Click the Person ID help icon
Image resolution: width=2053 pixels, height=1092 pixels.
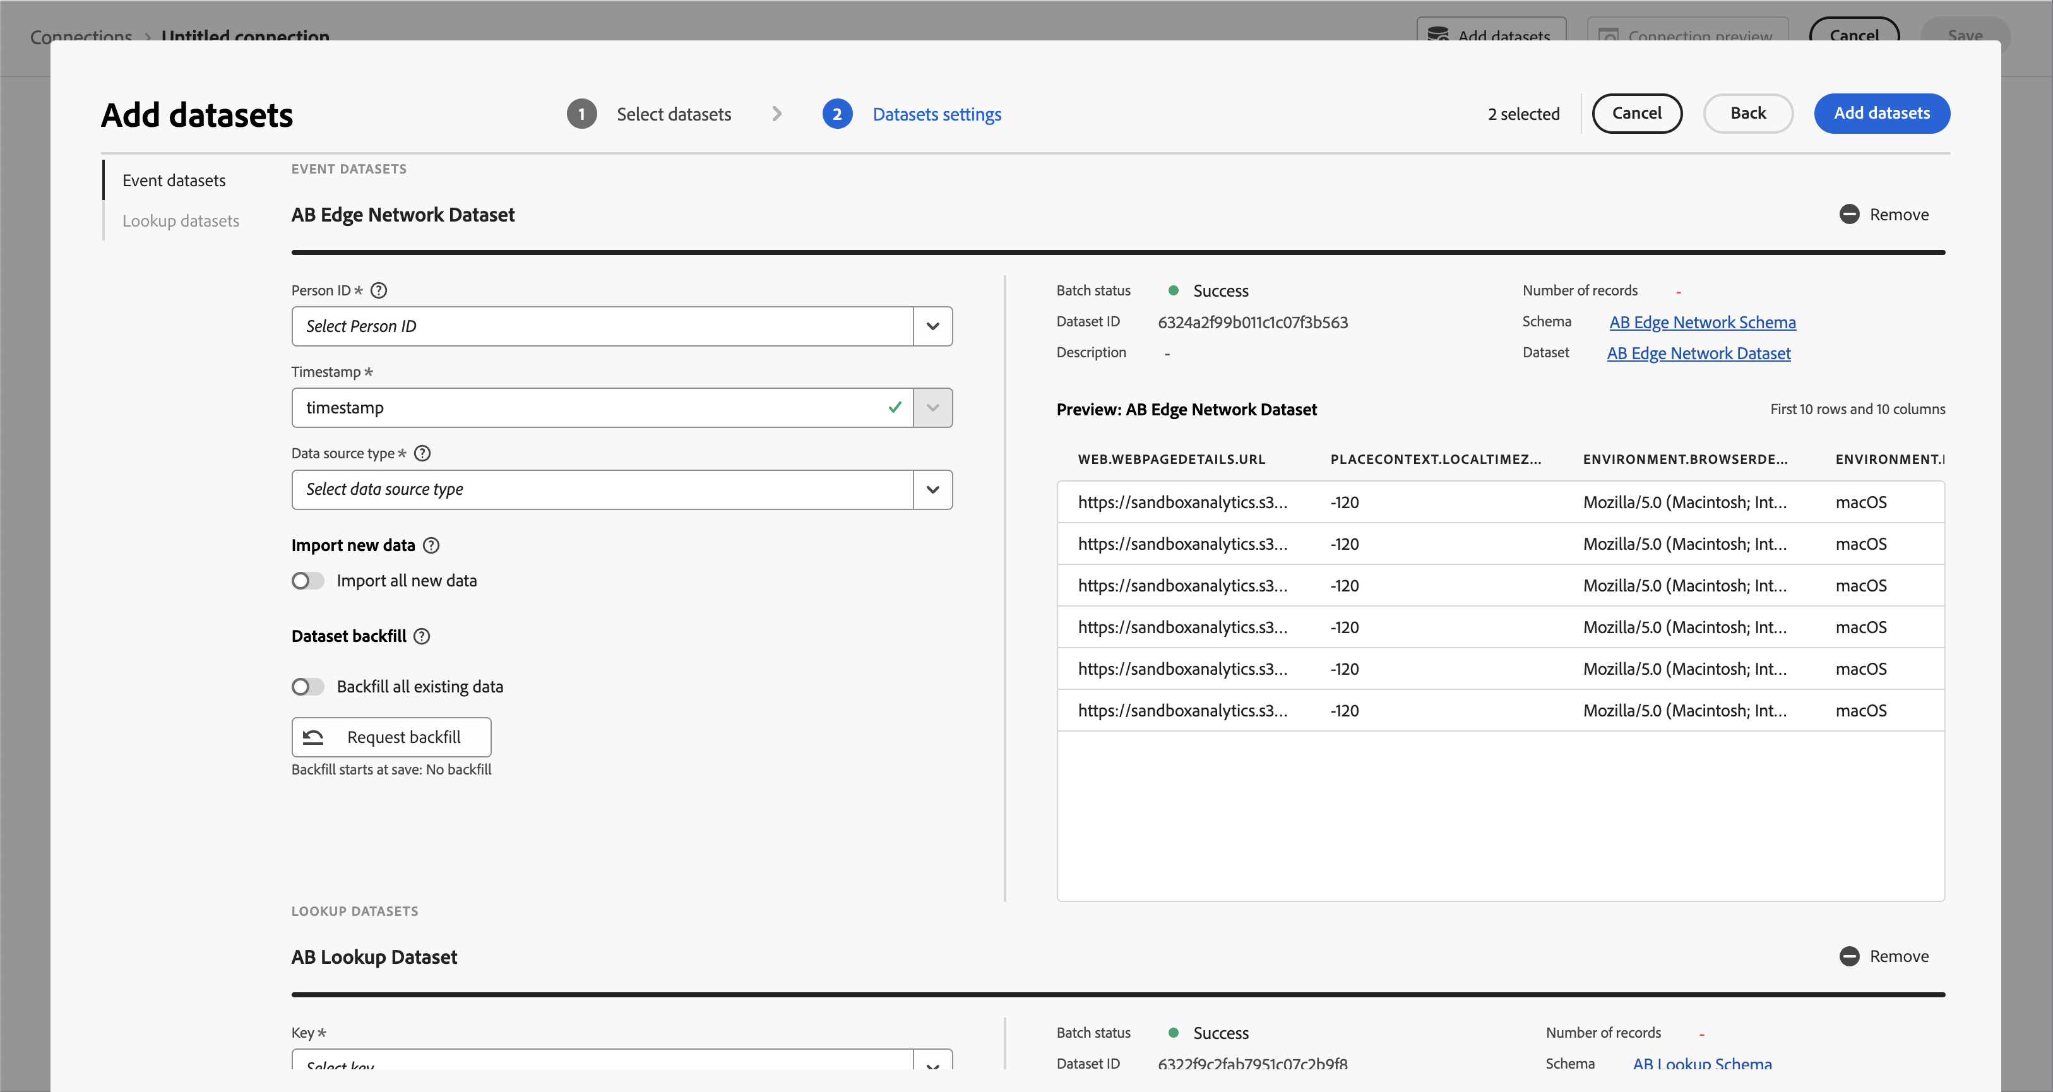point(379,290)
